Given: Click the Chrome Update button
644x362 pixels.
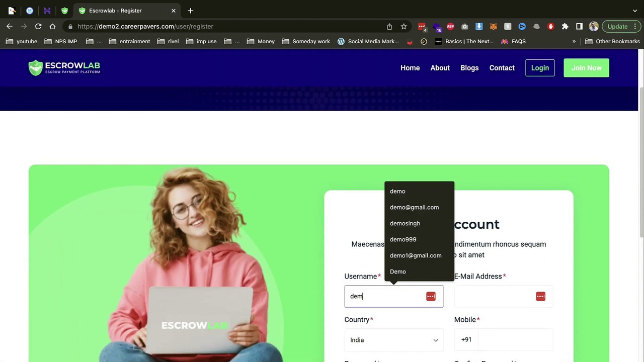Looking at the screenshot, I should pyautogui.click(x=621, y=26).
